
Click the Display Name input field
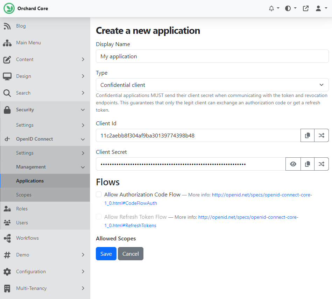point(212,56)
